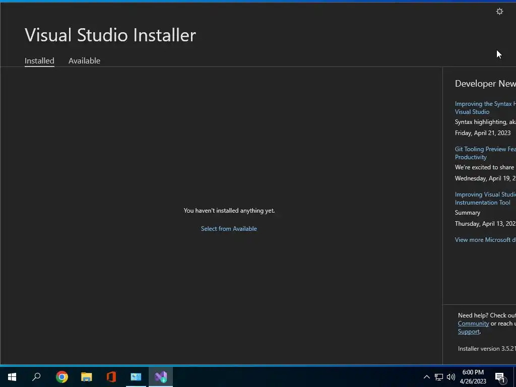Switch to the Available tab
Viewport: 516px width, 387px height.
[x=84, y=61]
